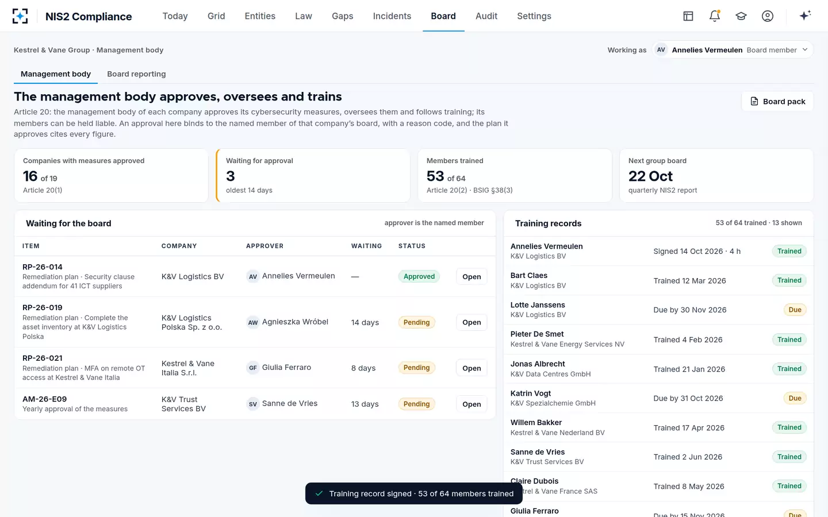Open the Law section
828x517 pixels.
[x=304, y=16]
